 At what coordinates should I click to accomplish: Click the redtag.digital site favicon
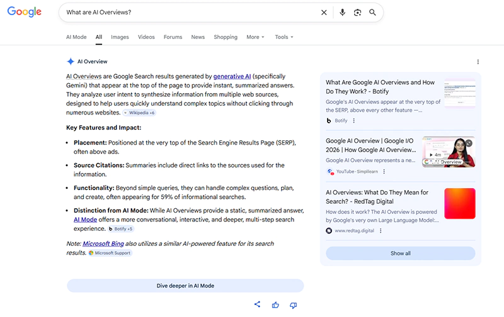pos(329,231)
